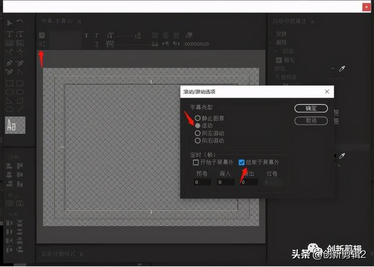Center-align text in title toolbar
This screenshot has width=374, height=267.
165,36
